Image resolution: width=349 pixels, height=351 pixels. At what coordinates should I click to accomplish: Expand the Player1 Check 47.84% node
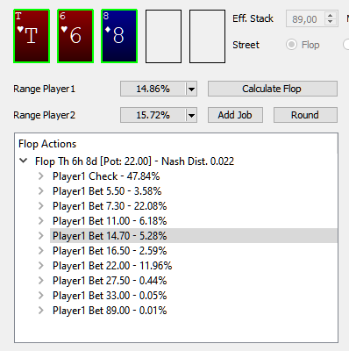(x=41, y=176)
